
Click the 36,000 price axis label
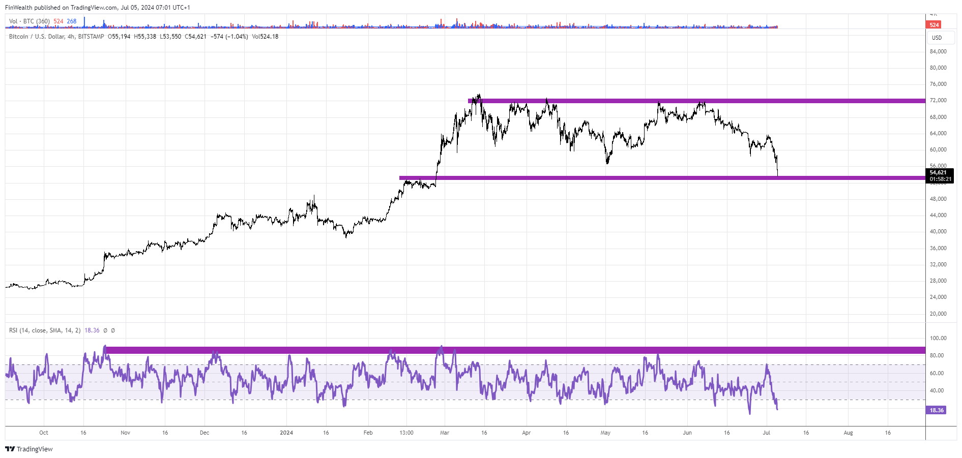coord(938,248)
